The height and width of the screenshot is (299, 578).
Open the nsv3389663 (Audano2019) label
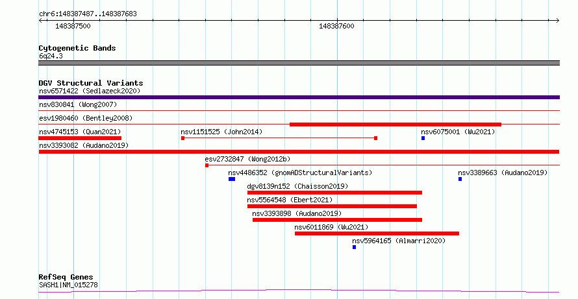click(x=503, y=173)
